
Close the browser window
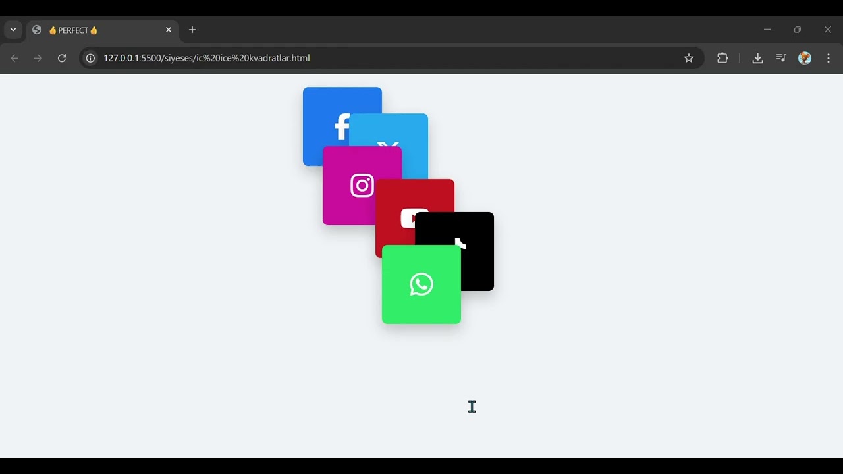(828, 30)
